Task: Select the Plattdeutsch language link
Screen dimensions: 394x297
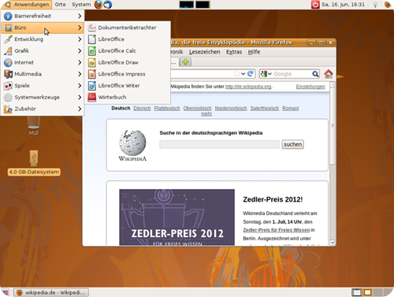Action: click(x=167, y=108)
